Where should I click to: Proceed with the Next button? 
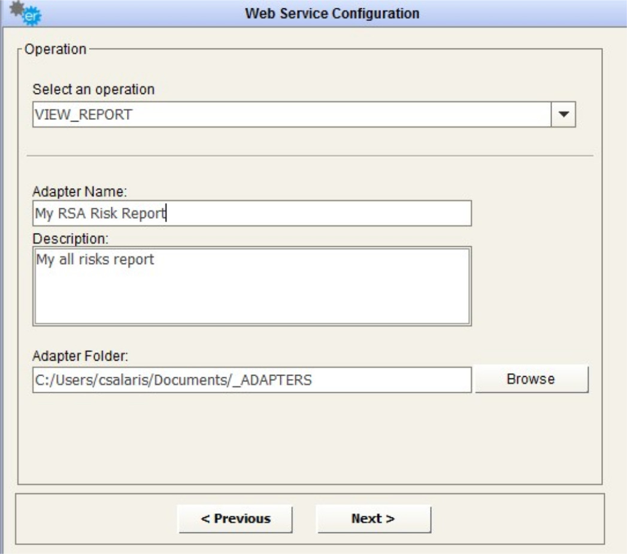373,519
